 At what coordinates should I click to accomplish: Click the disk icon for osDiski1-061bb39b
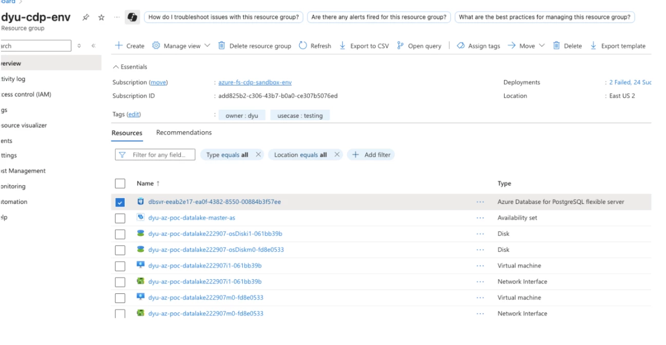(141, 233)
